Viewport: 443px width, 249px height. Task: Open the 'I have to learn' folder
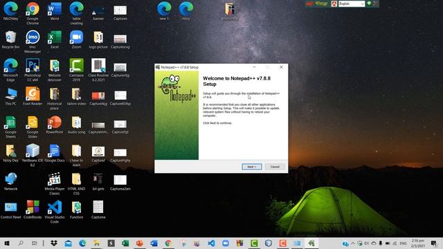coord(76,155)
